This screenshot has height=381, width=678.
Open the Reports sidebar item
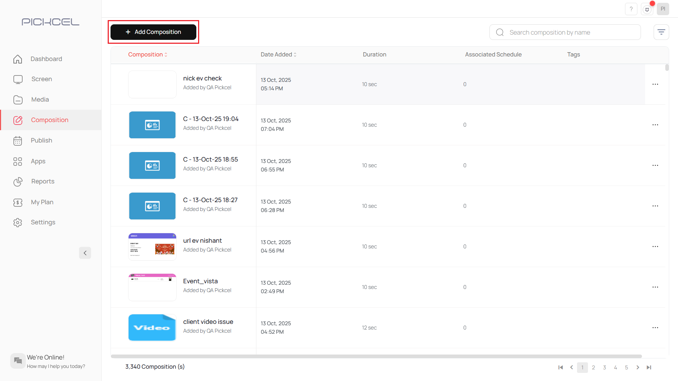[x=43, y=181]
